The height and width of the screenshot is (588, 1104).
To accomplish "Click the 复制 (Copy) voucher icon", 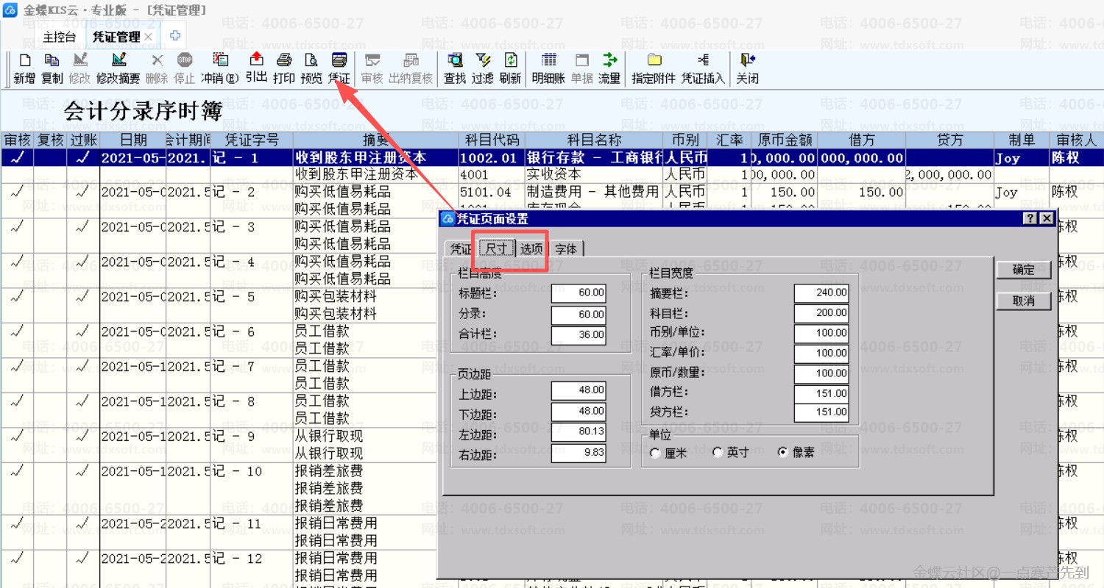I will click(x=52, y=62).
